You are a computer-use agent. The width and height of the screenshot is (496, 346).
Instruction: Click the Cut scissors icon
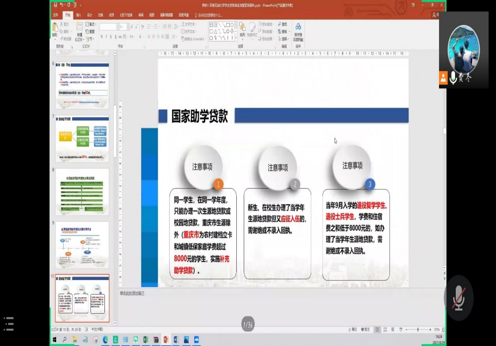pyautogui.click(x=61, y=25)
